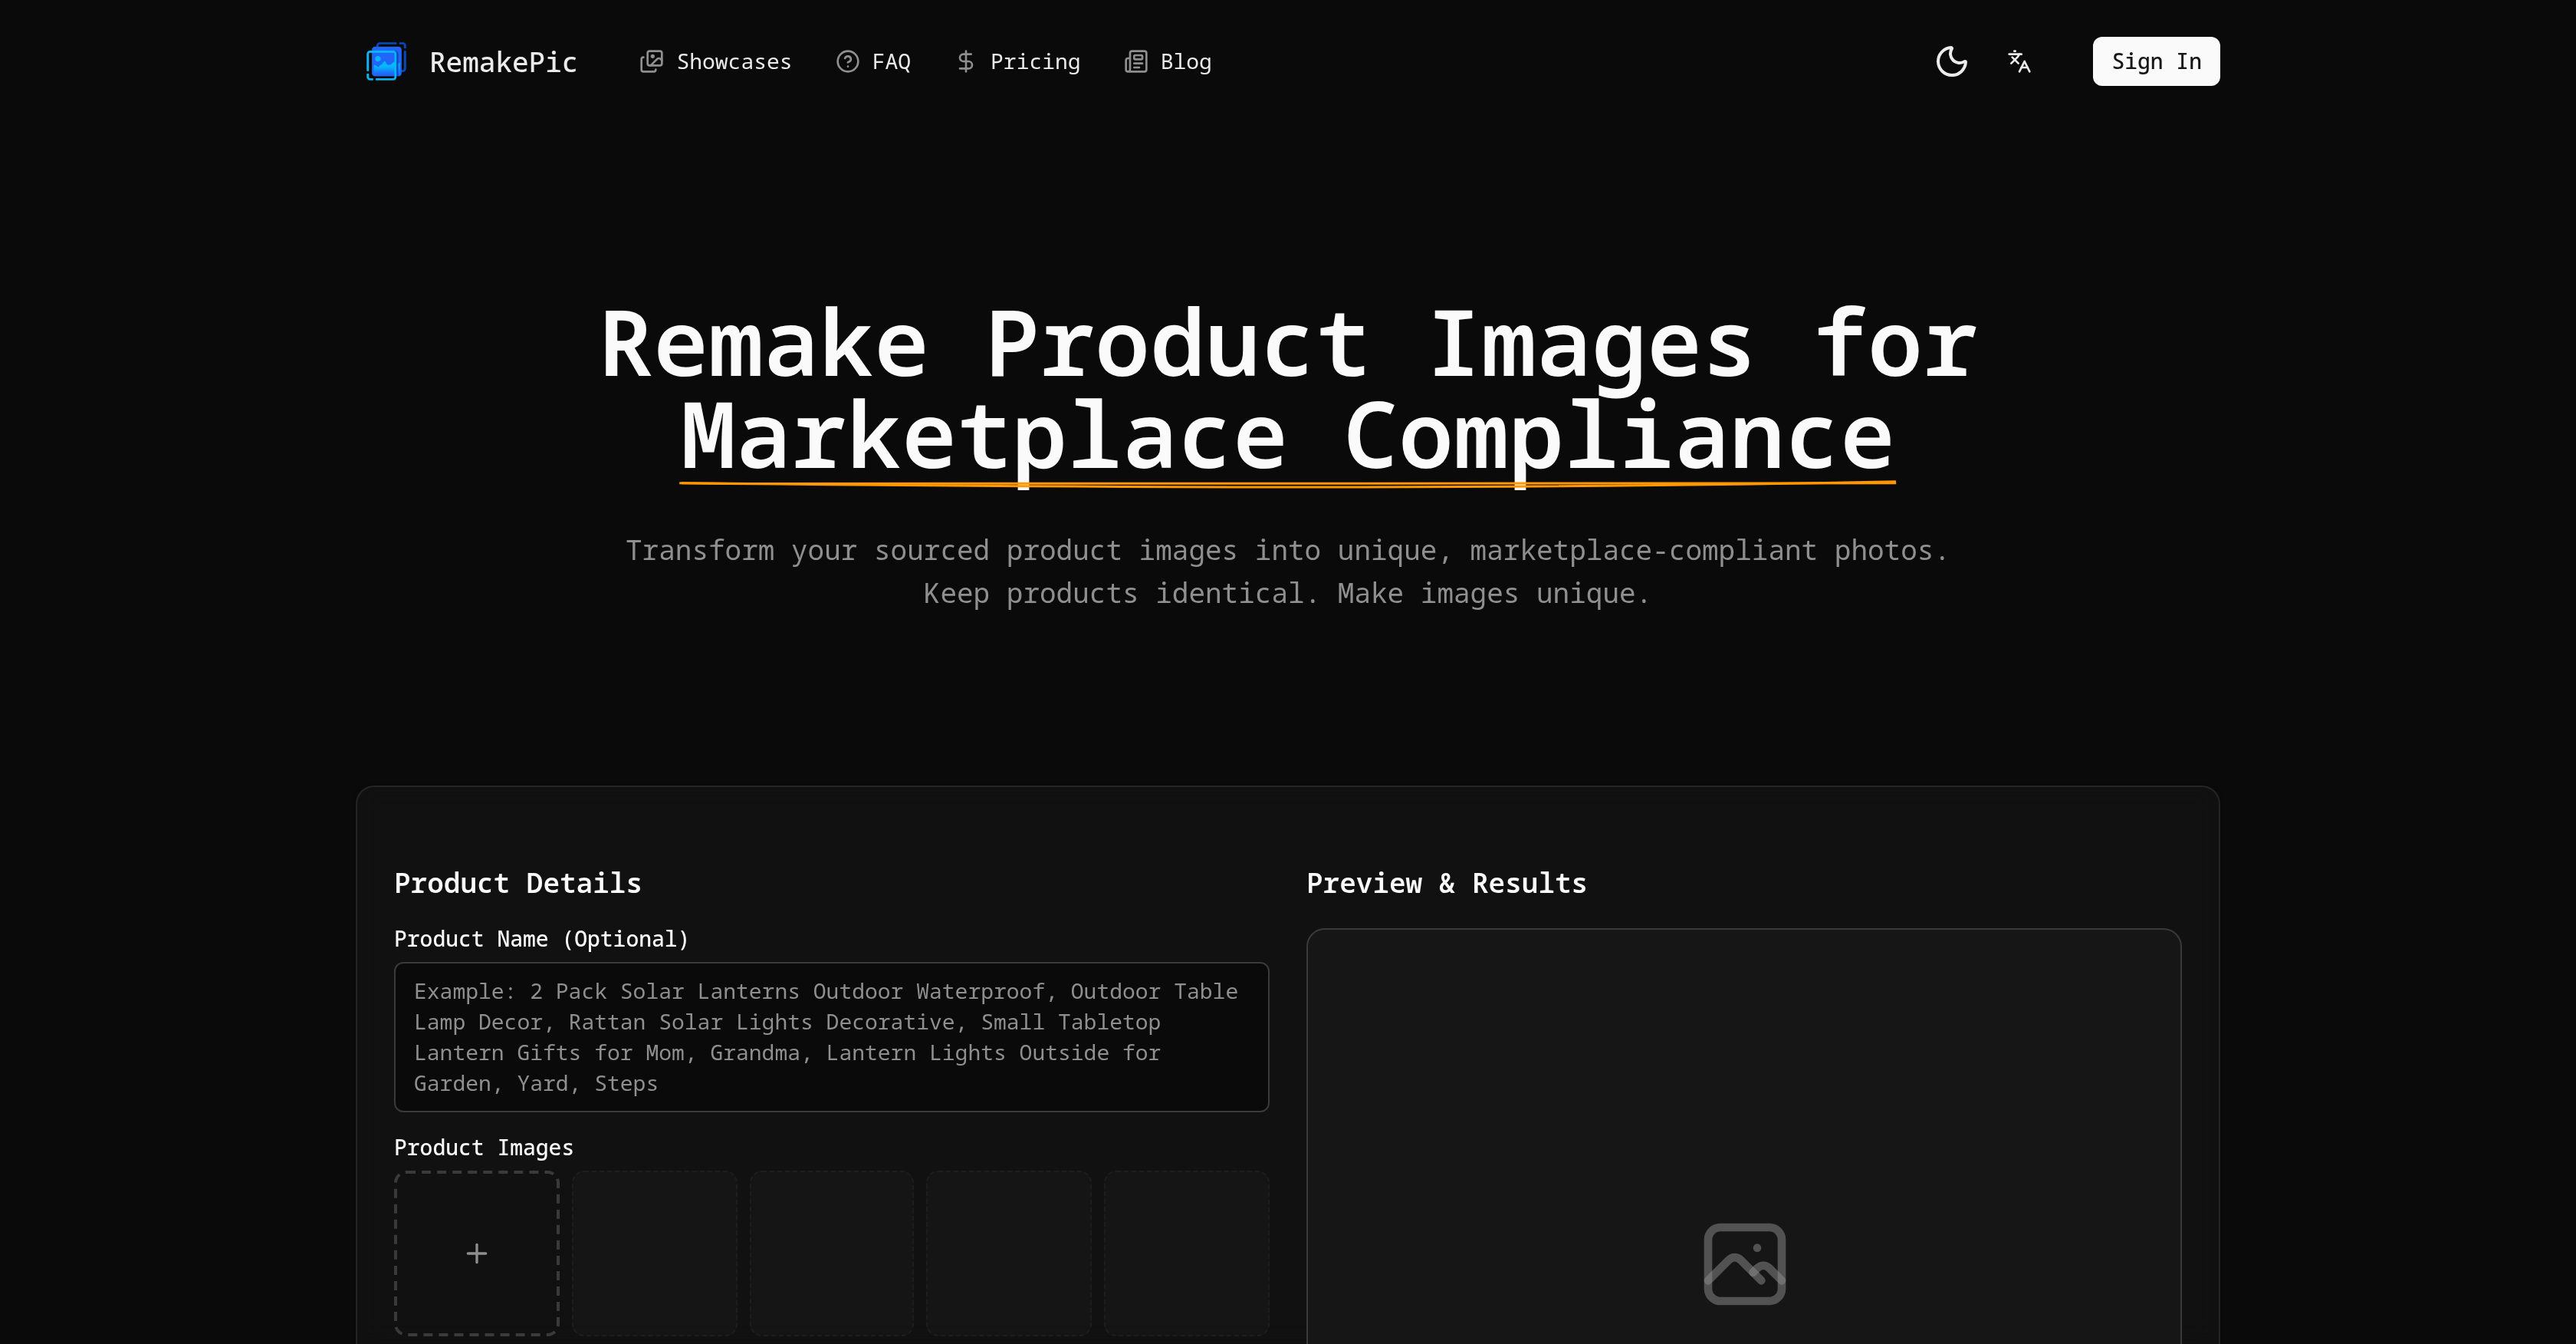Select the Blog document icon
Screen dimensions: 2576x1344
(x=1135, y=61)
